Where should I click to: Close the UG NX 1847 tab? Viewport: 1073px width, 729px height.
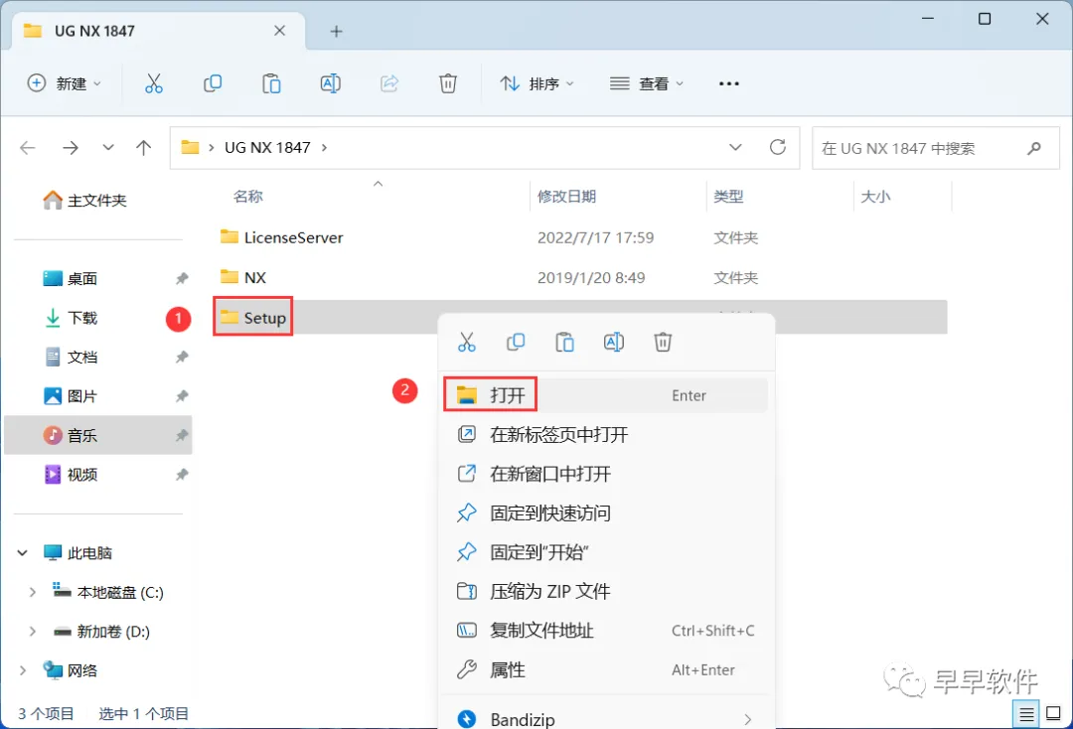(x=279, y=31)
